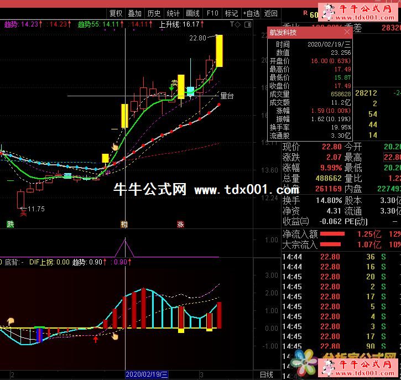
Task: Click the red 涨 marker icon
Action: point(180,224)
